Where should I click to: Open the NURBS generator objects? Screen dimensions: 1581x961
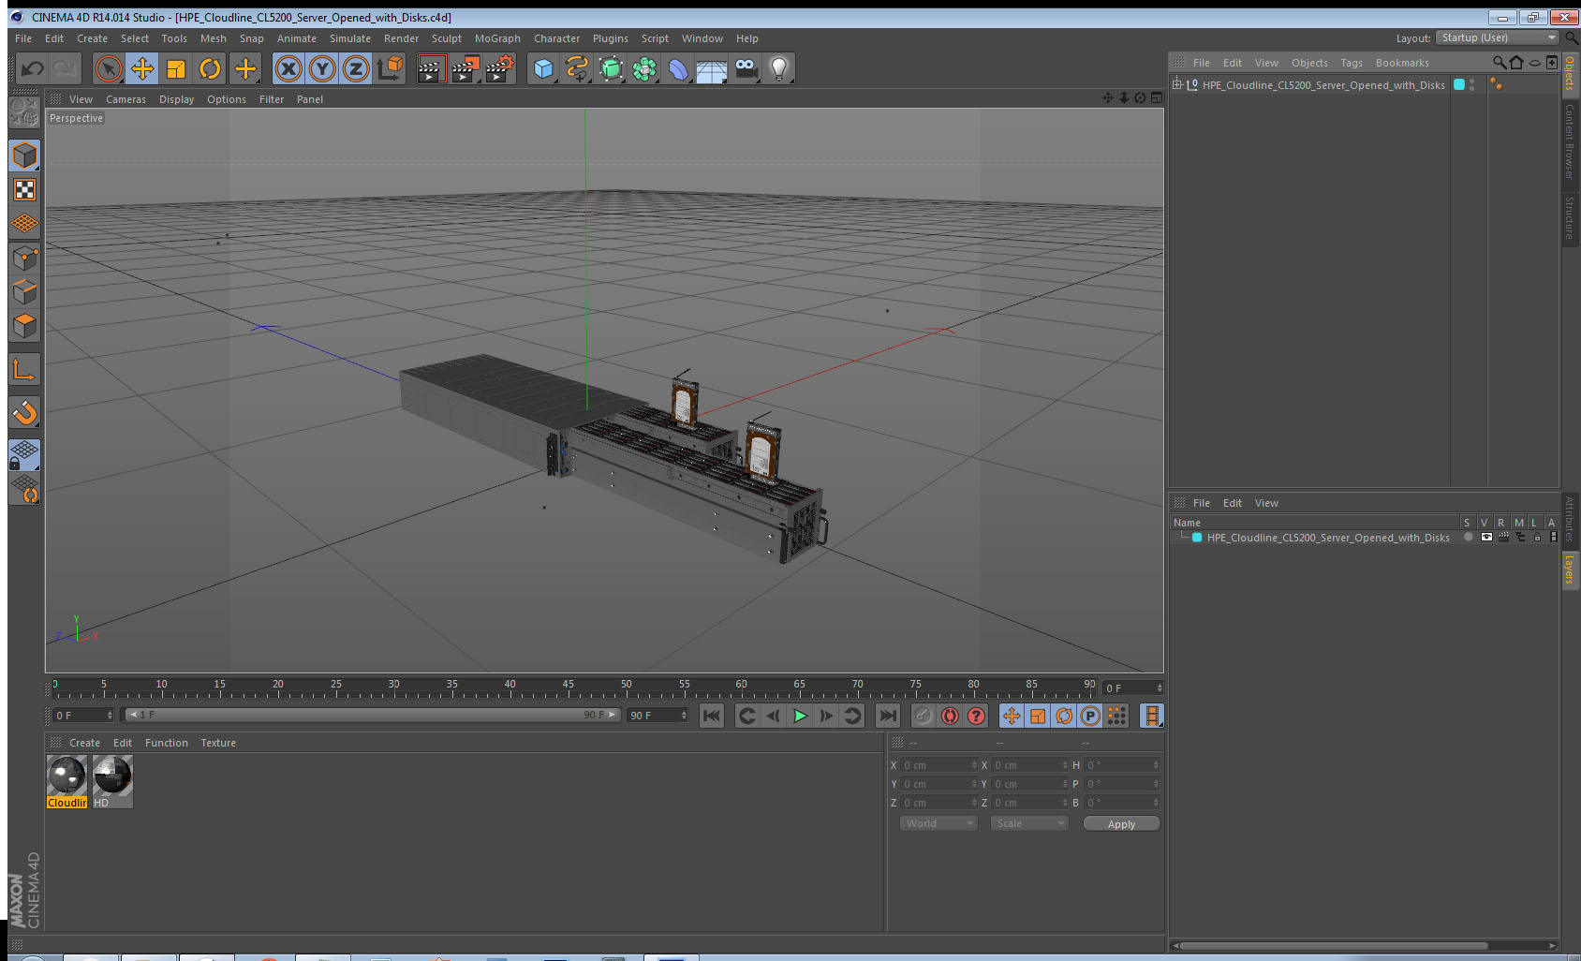611,68
